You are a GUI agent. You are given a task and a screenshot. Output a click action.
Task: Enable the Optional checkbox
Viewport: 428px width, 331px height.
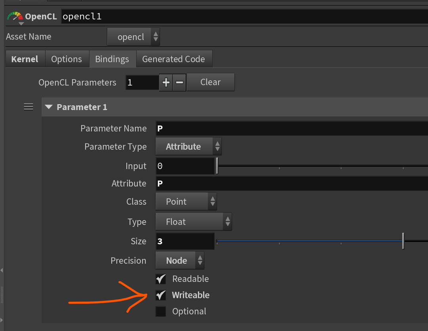click(161, 312)
